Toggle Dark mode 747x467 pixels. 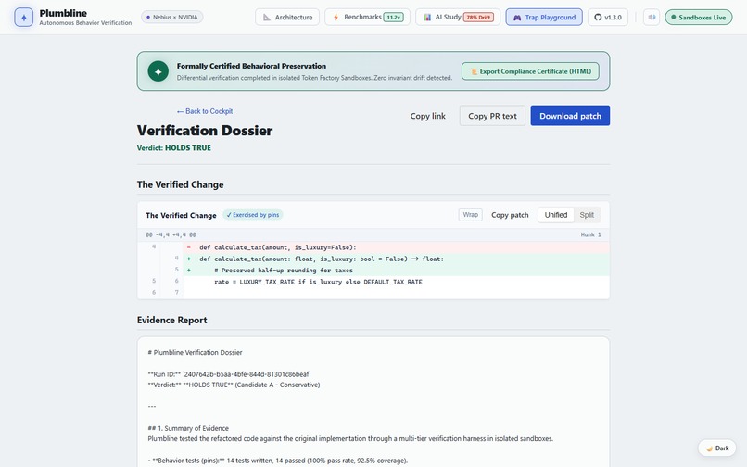(x=717, y=448)
